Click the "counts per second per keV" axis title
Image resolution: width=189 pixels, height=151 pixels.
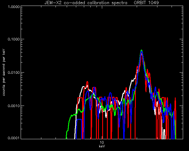[x=4, y=73]
